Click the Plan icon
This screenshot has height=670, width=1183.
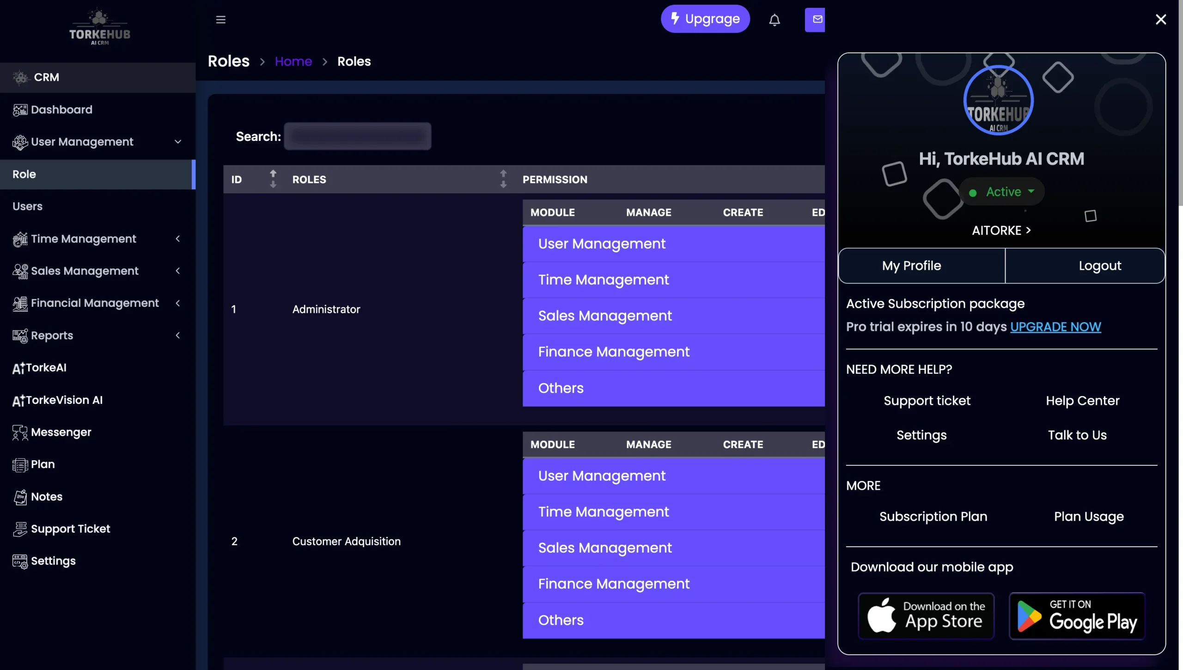coord(20,464)
